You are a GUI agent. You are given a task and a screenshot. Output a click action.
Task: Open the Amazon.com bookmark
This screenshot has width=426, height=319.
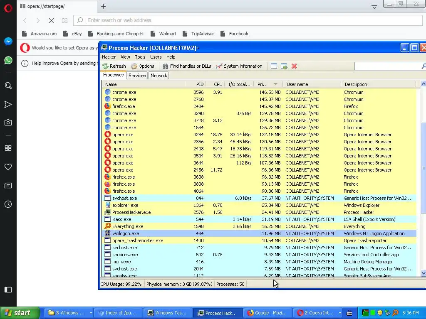click(40, 34)
